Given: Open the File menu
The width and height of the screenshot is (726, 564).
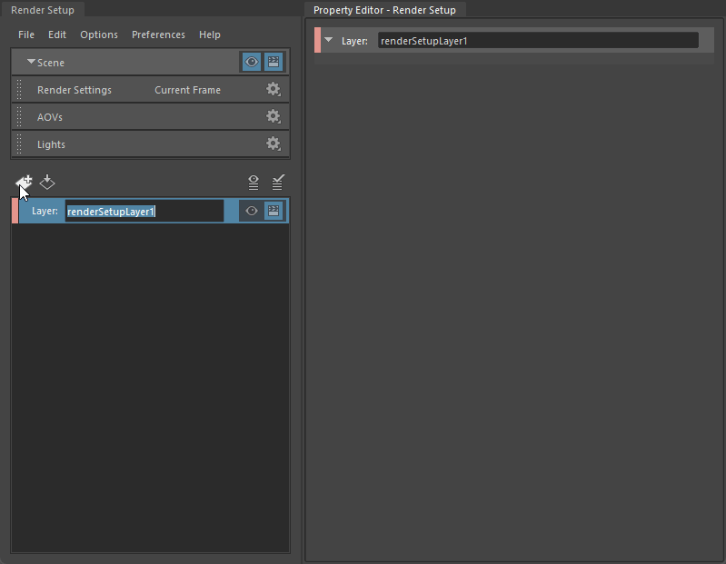Looking at the screenshot, I should (x=26, y=35).
